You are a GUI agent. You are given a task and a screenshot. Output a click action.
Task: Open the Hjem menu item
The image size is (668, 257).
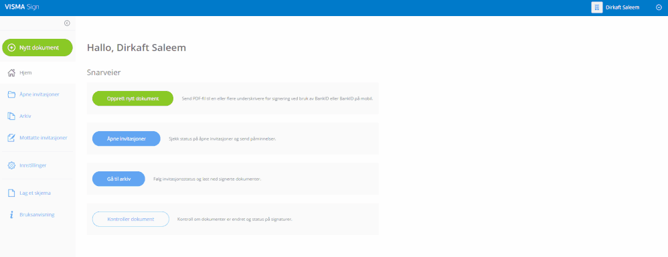pos(38,73)
